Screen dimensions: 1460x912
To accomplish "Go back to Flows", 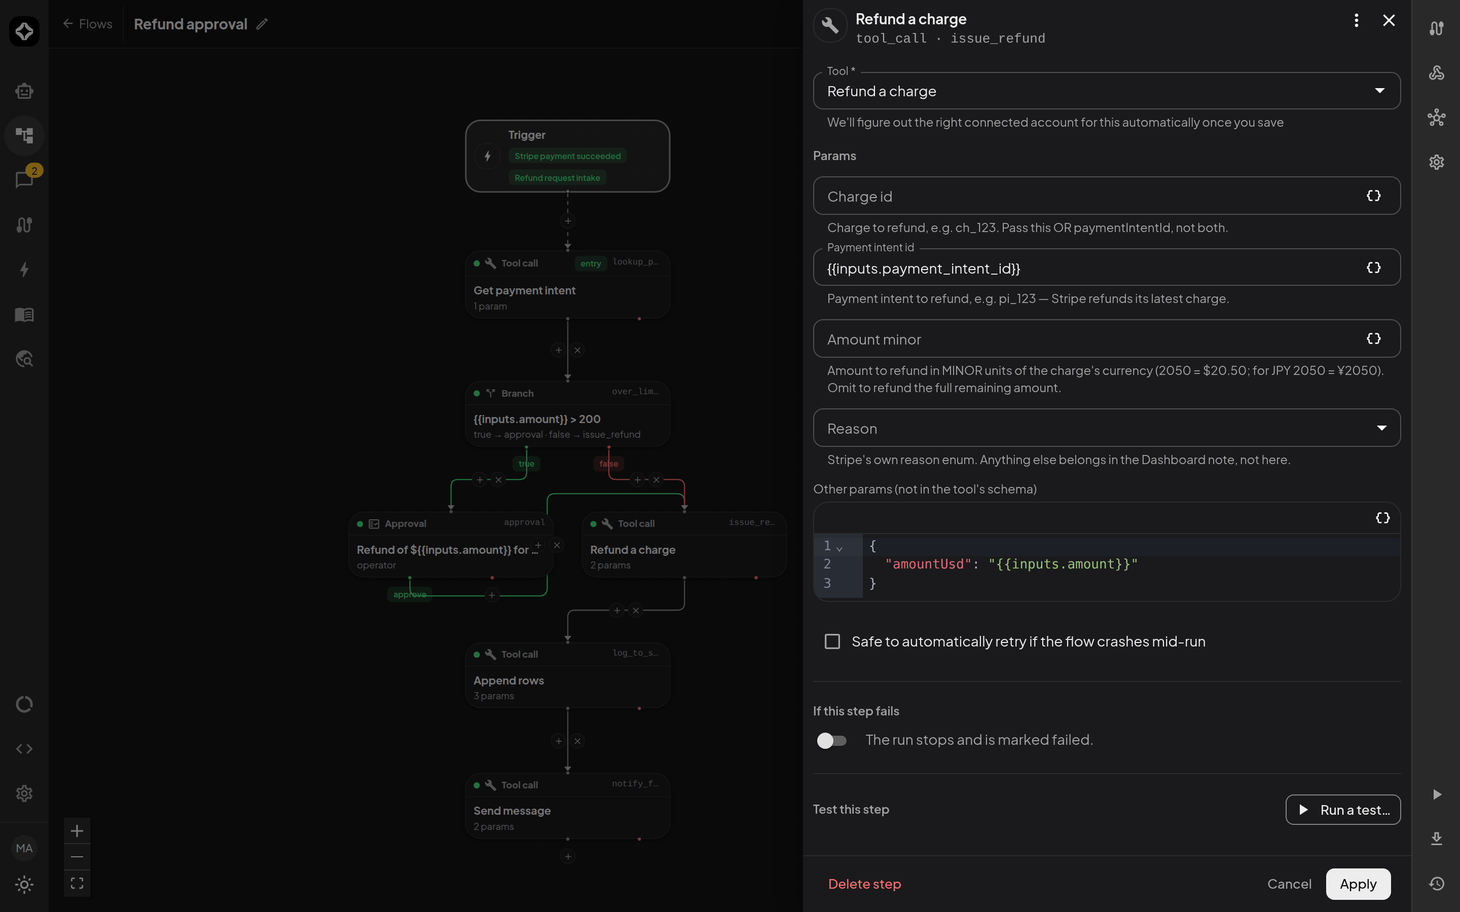I will (x=88, y=24).
